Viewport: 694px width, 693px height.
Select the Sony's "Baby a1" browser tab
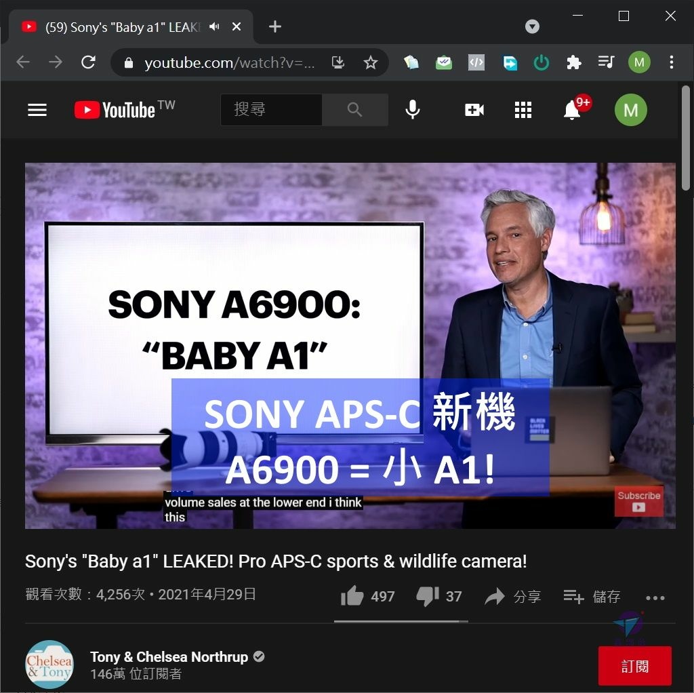[124, 27]
